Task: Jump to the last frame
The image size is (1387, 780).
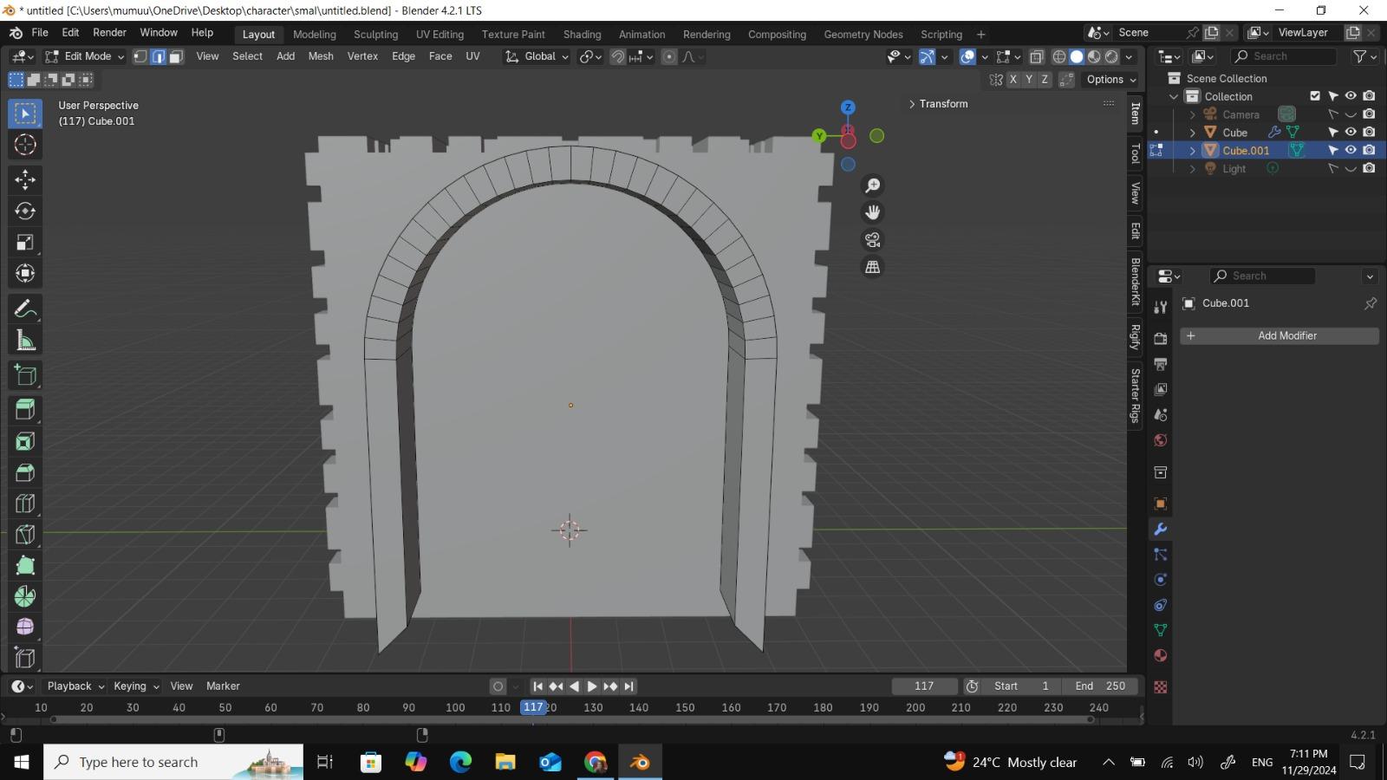Action: click(629, 686)
